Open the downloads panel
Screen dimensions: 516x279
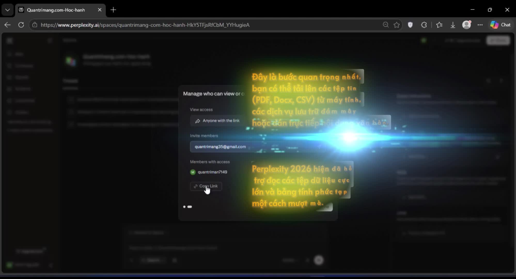pos(453,25)
